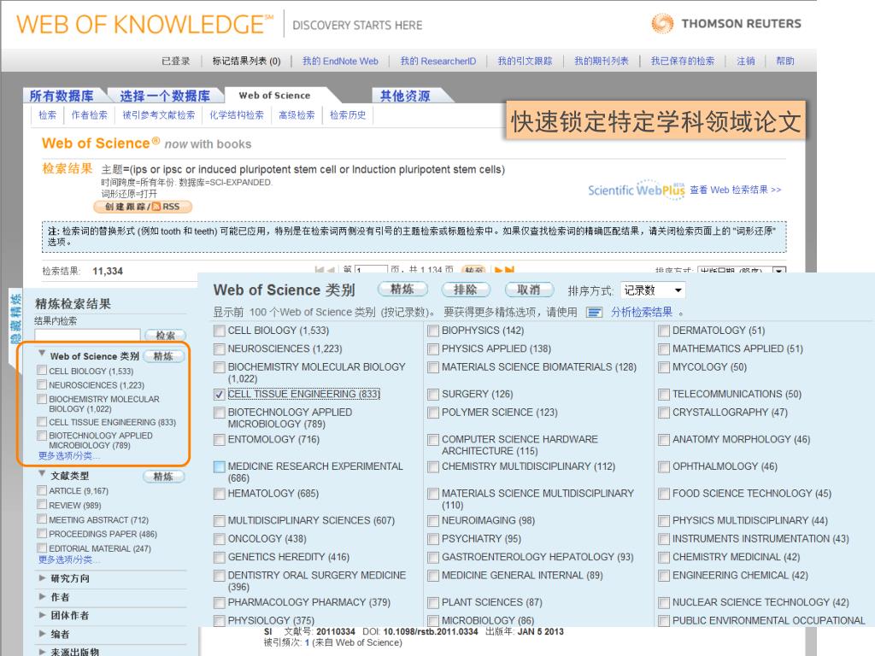
Task: Open 我的 EndNote Web link
Action: [340, 61]
